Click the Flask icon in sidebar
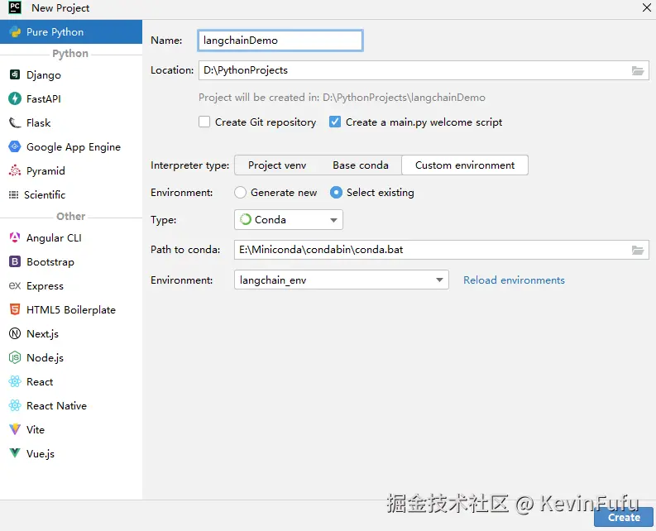Viewport: 656px width, 531px height. (15, 122)
